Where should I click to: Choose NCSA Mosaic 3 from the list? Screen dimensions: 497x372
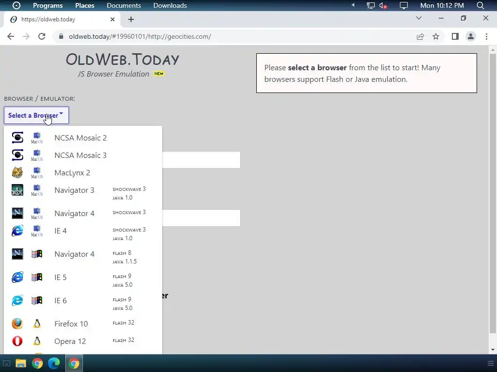pyautogui.click(x=83, y=155)
